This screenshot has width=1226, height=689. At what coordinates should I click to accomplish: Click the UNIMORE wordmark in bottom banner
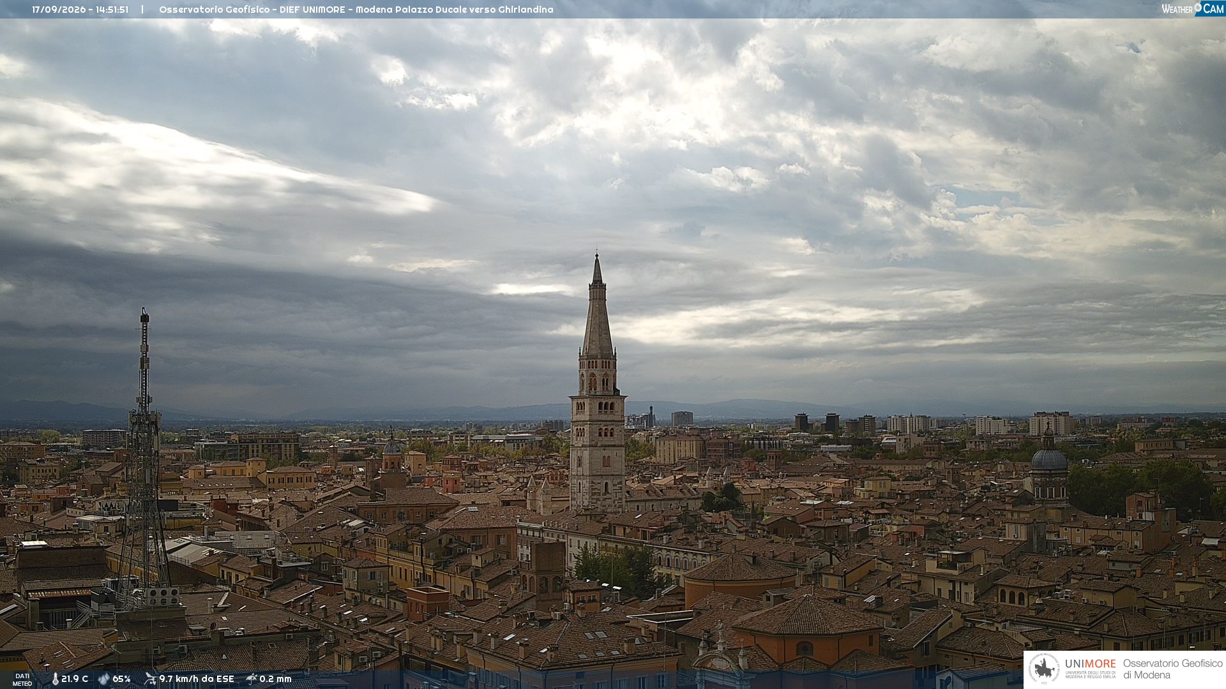click(x=1091, y=663)
